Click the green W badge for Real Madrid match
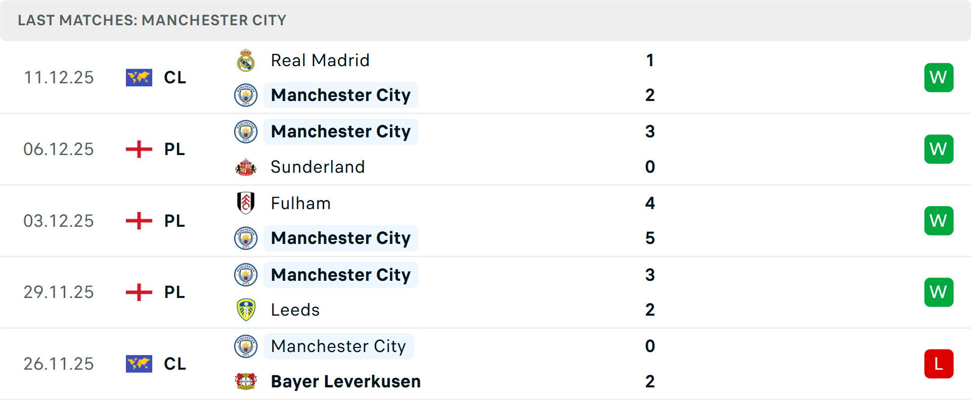The height and width of the screenshot is (400, 971). pos(939,78)
